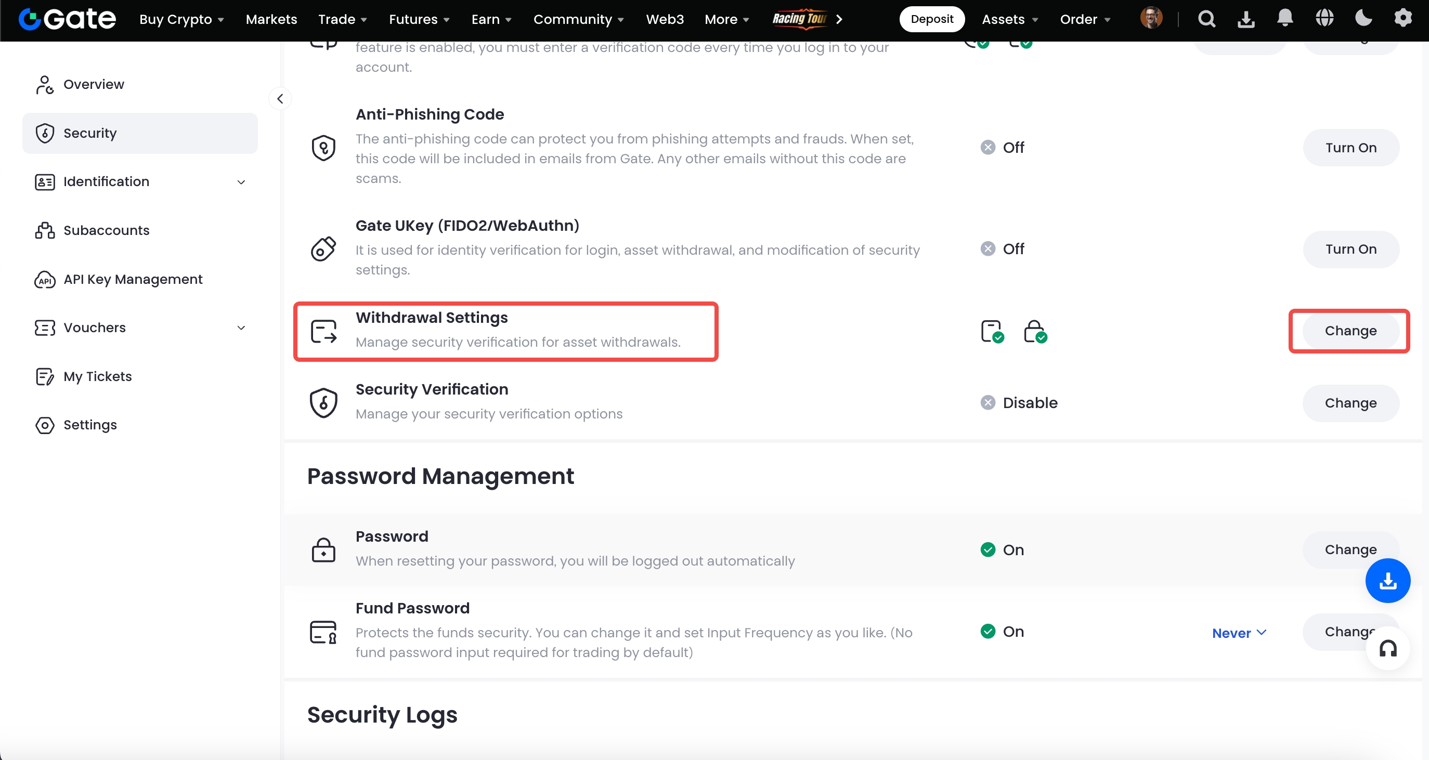
Task: Open the Futures navigation menu
Action: 419,19
